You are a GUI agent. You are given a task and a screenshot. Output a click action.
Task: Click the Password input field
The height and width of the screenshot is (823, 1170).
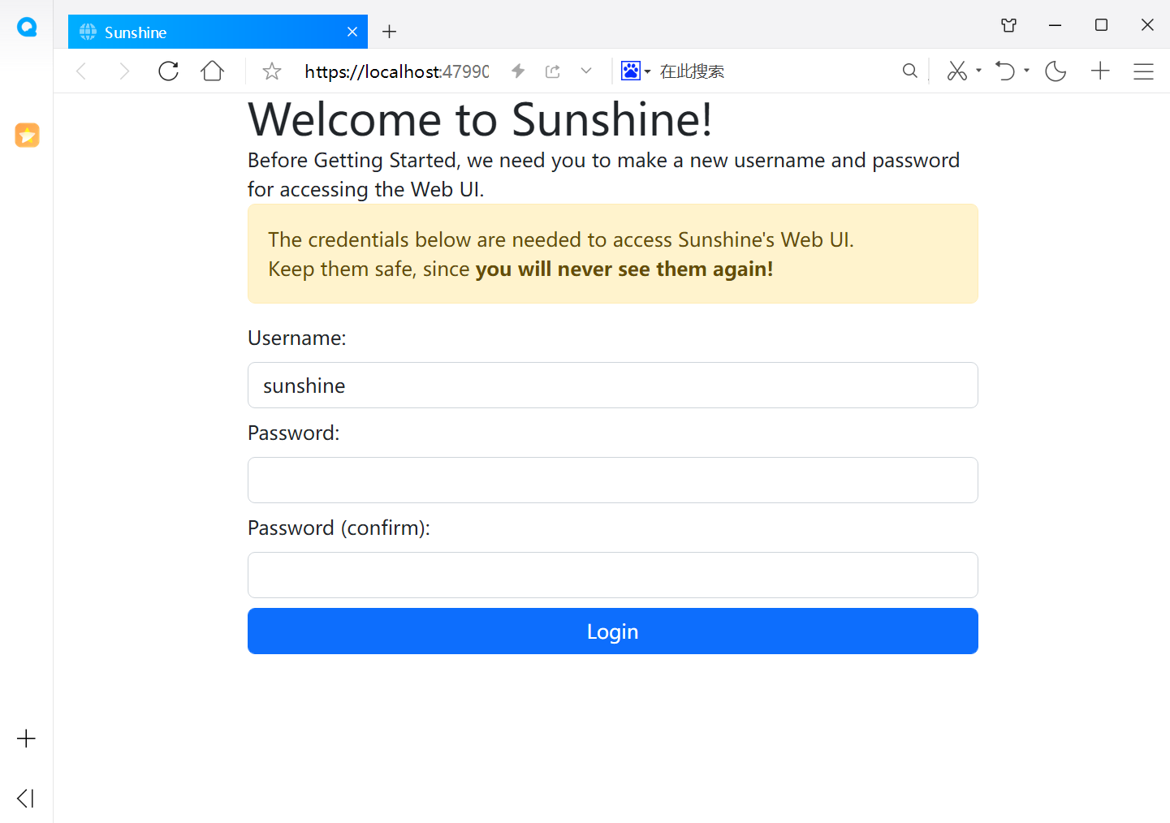coord(613,480)
